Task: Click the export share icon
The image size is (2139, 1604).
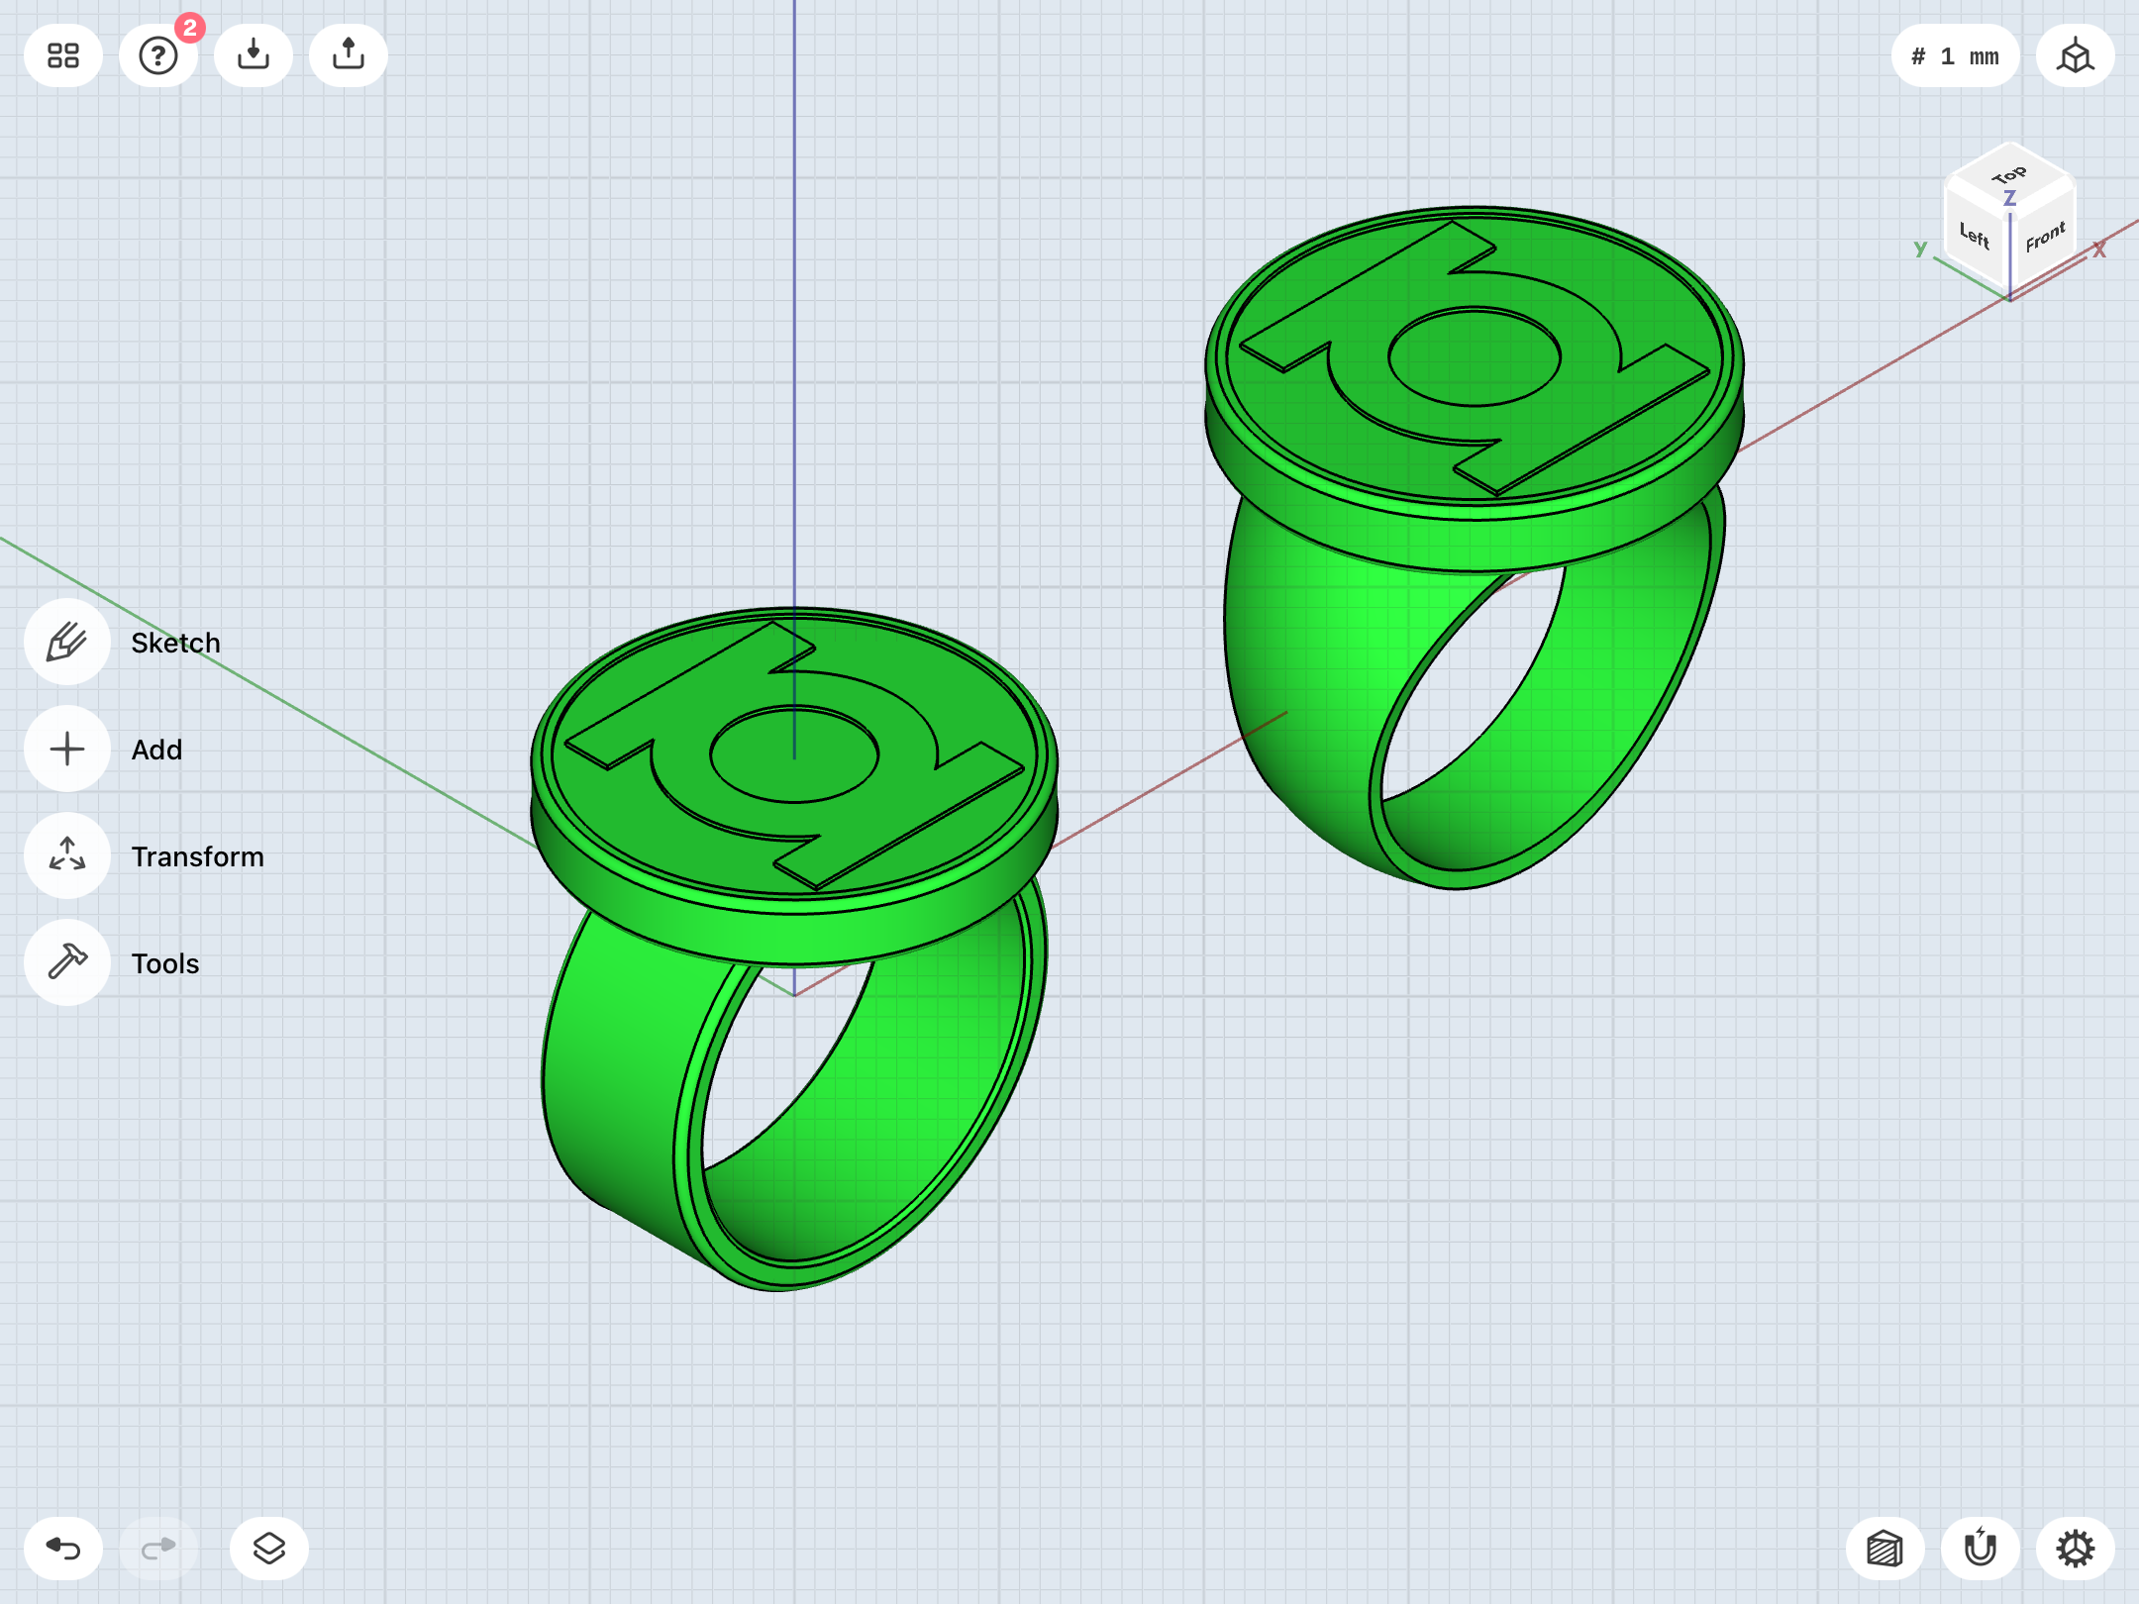Action: point(349,55)
